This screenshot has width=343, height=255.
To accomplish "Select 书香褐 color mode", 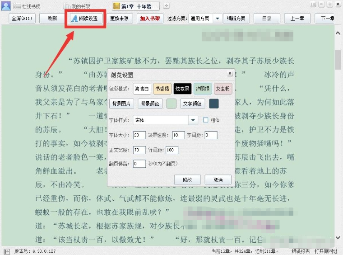I will pos(162,89).
